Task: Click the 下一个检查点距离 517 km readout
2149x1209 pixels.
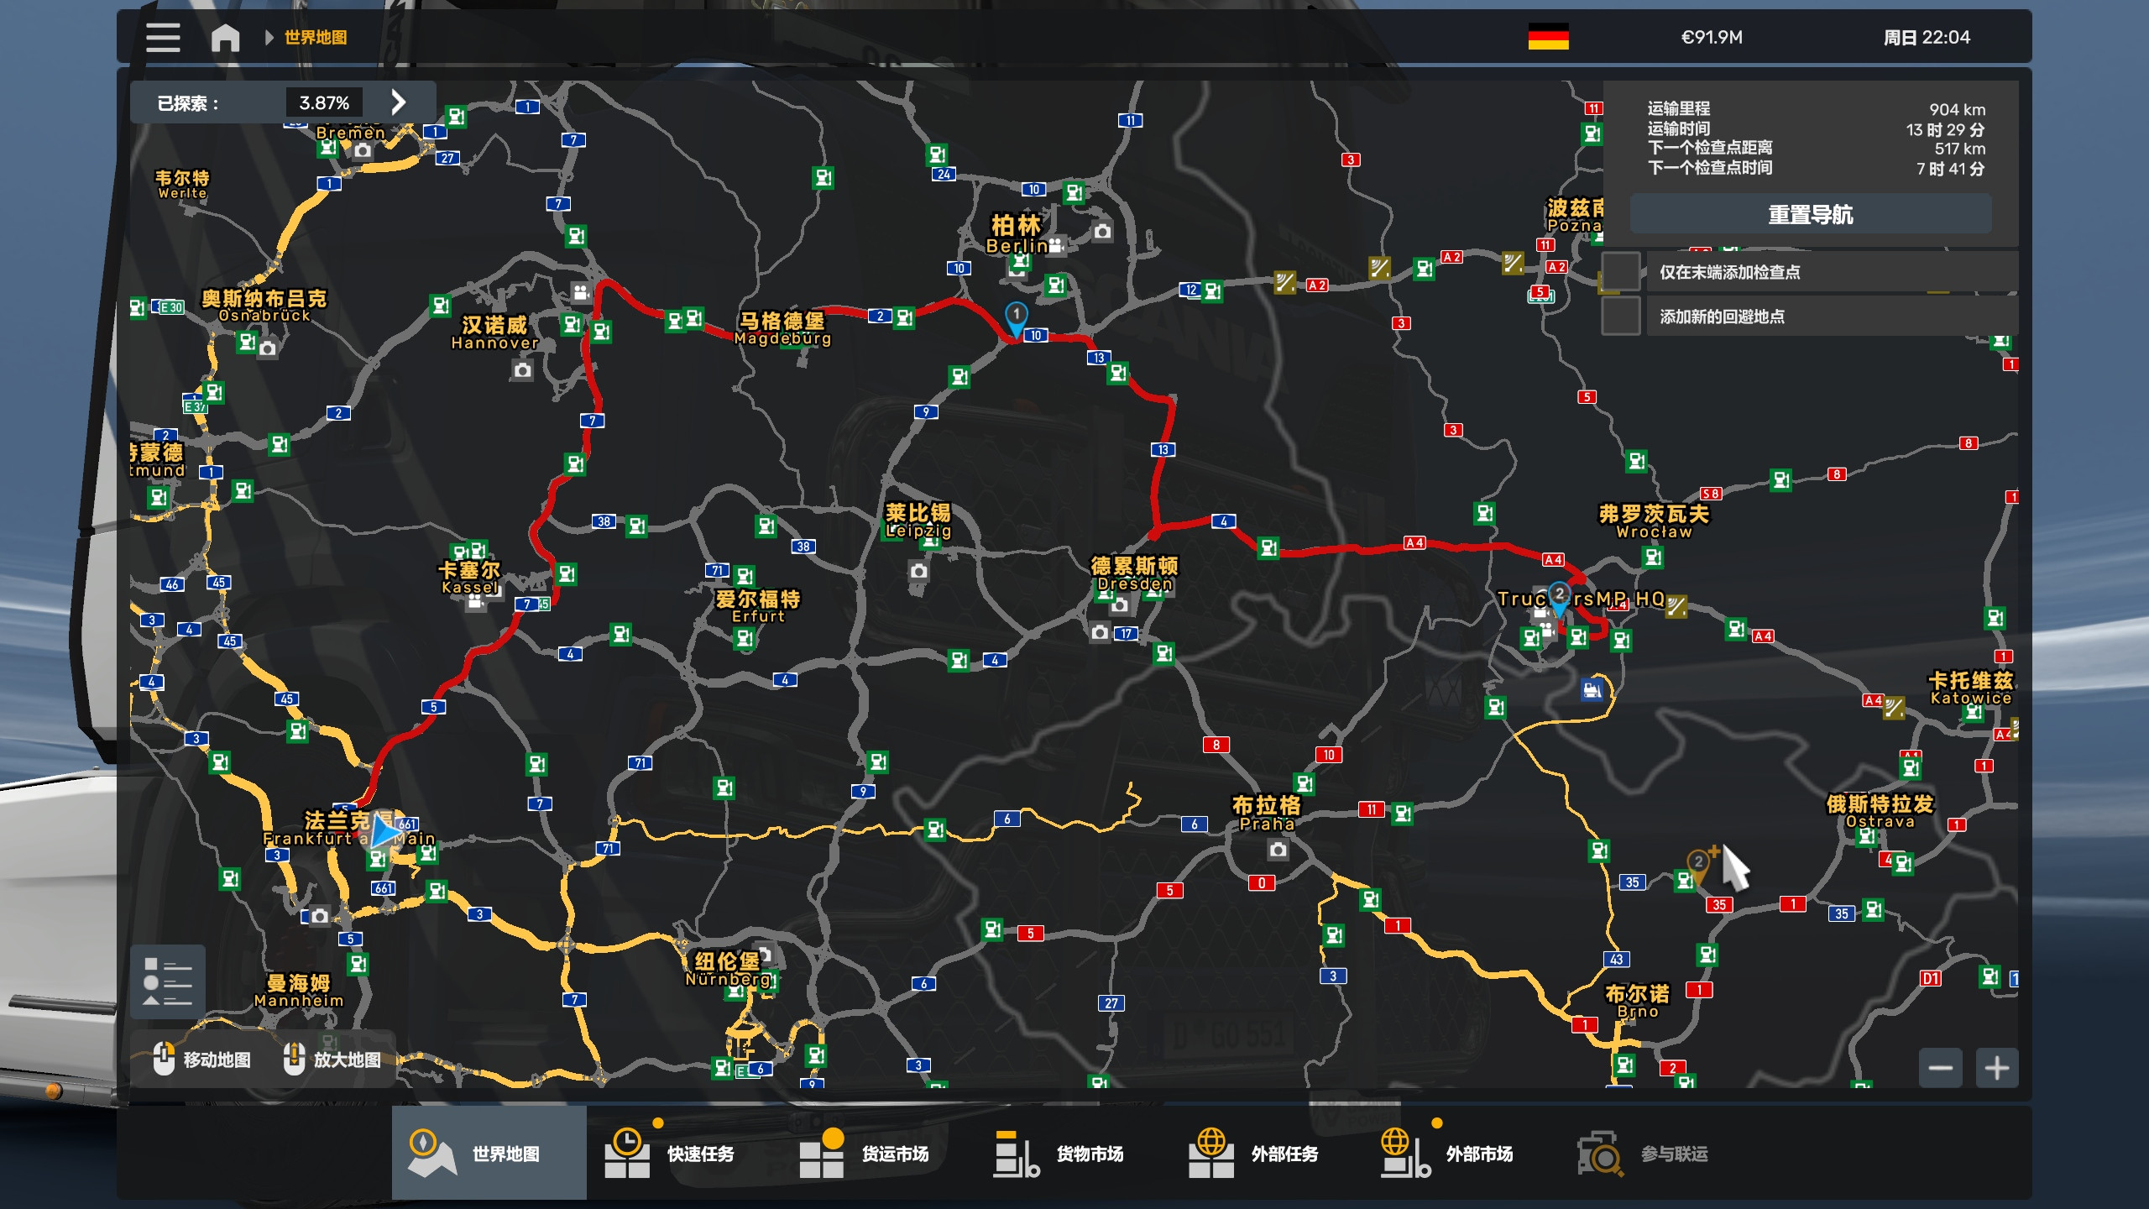Action: pos(1816,149)
